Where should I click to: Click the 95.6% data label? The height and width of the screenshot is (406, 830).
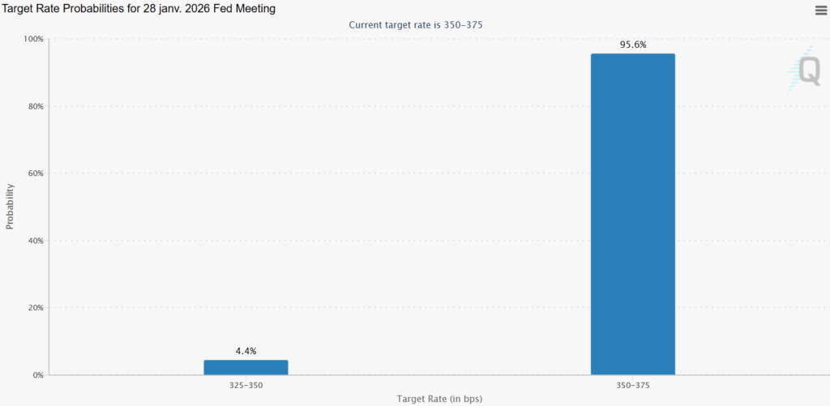pos(633,45)
